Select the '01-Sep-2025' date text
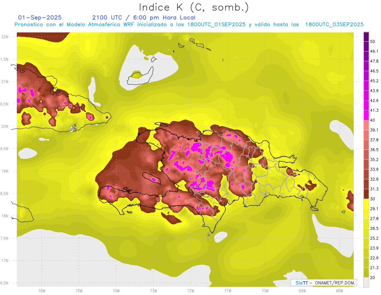This screenshot has width=381, height=295. 40,18
